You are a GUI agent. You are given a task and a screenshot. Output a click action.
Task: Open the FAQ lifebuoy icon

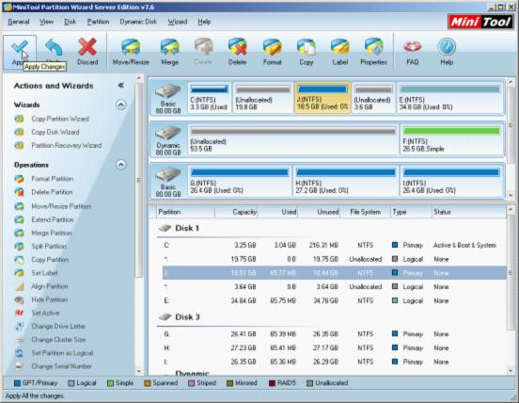413,47
